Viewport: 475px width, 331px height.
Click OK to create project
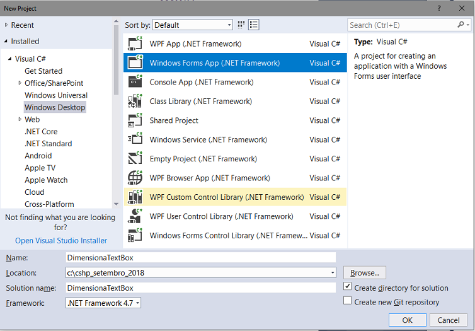(408, 320)
